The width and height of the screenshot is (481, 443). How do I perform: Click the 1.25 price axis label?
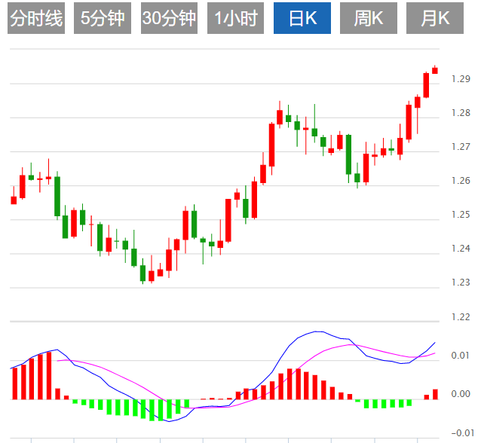(461, 215)
